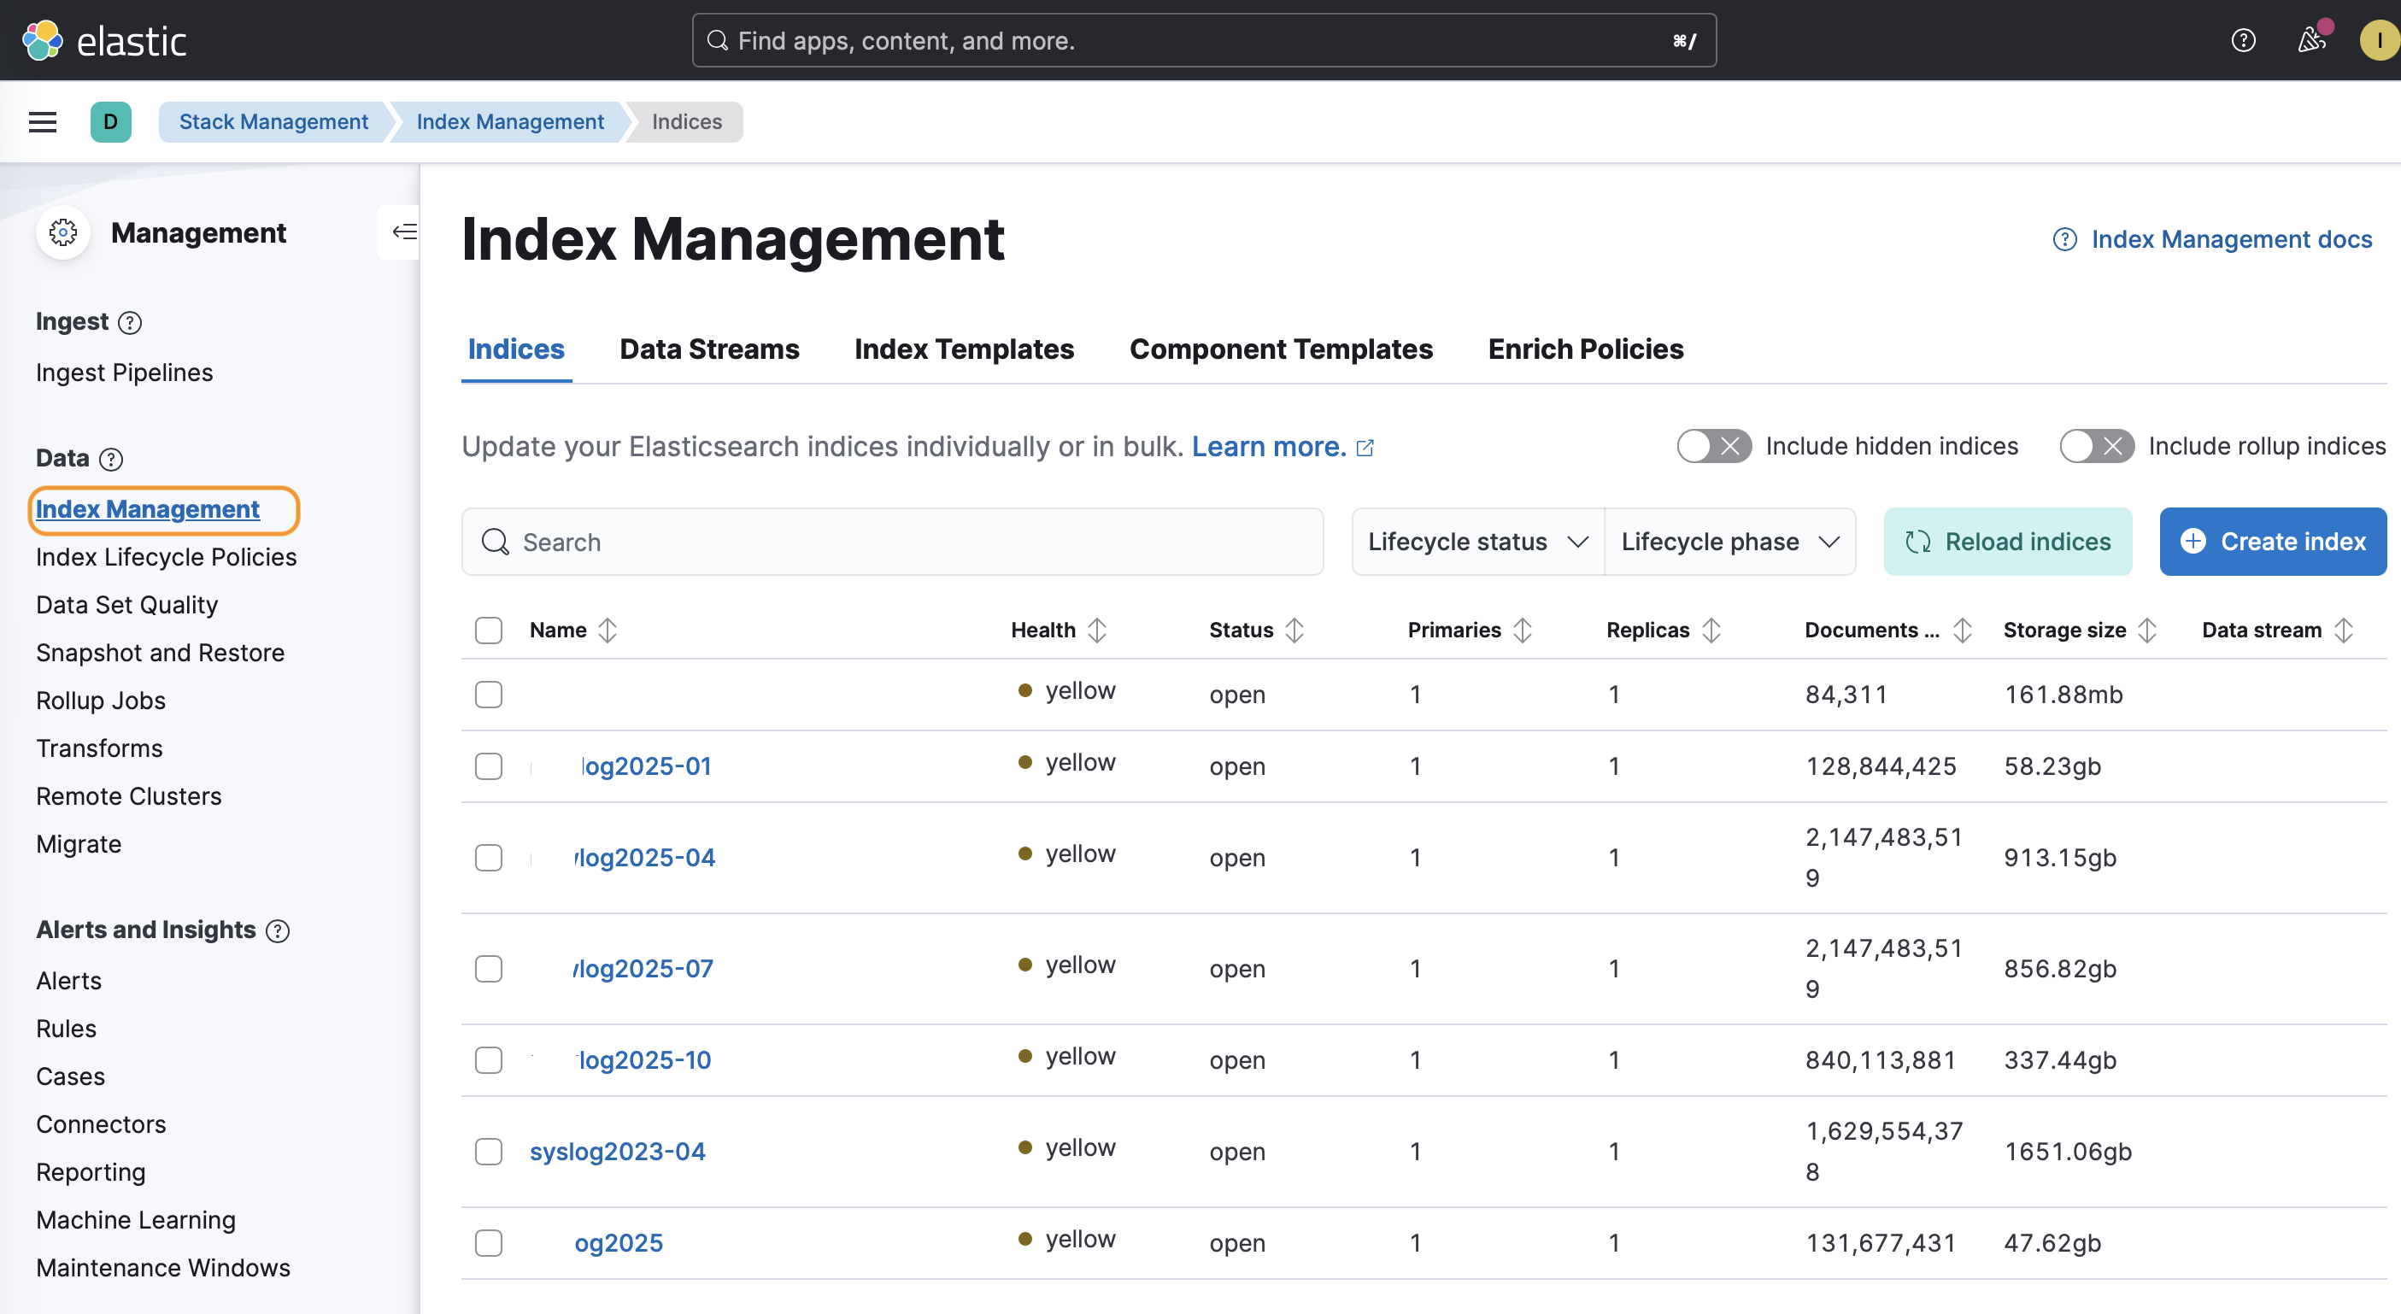
Task: Open the help menu icon
Action: (x=2243, y=40)
